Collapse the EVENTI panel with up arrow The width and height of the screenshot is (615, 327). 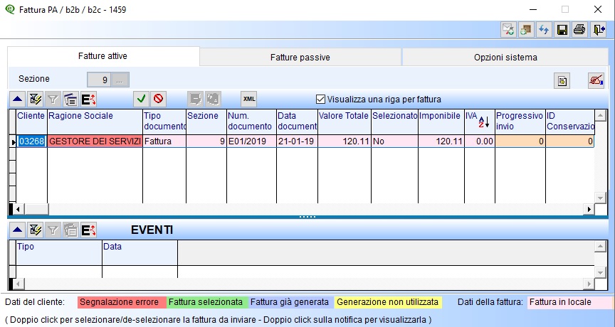tap(16, 230)
